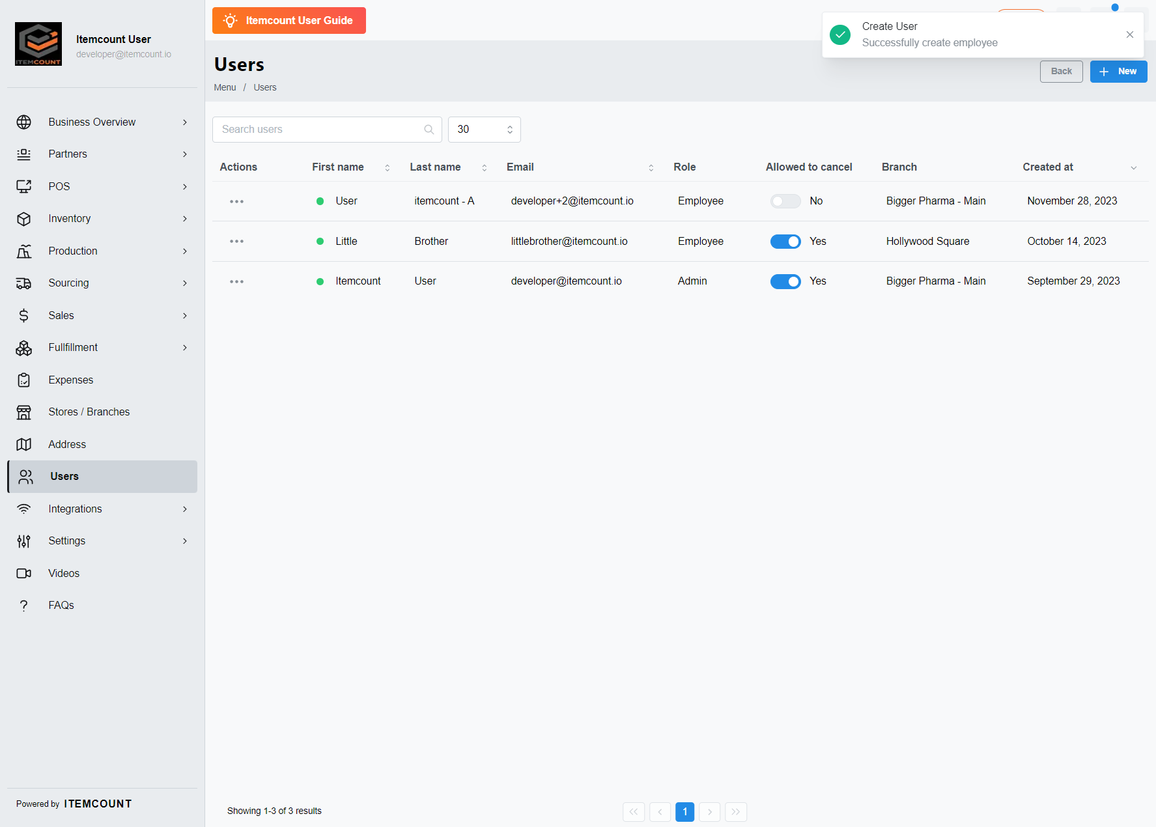Open the page size dropdown showing 30

485,130
